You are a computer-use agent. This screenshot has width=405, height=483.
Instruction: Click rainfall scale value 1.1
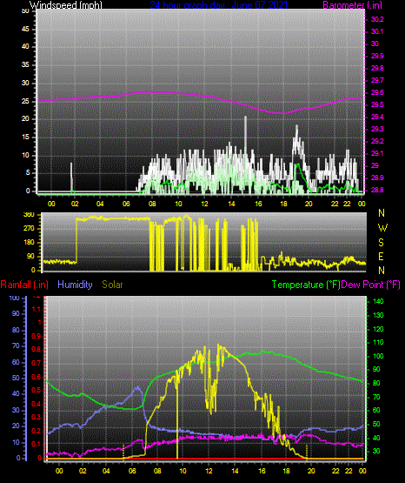[x=37, y=309]
